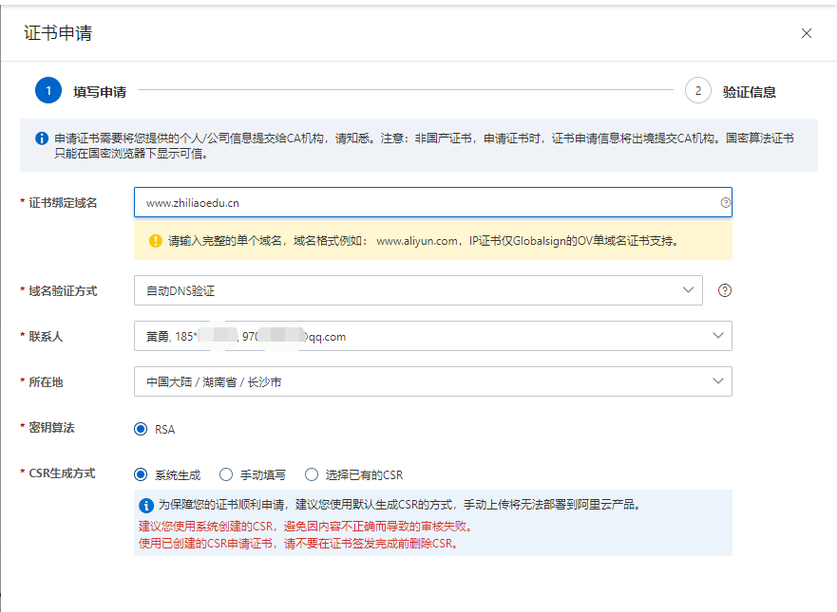
Task: Close the 证书申请 dialog
Action: point(807,33)
